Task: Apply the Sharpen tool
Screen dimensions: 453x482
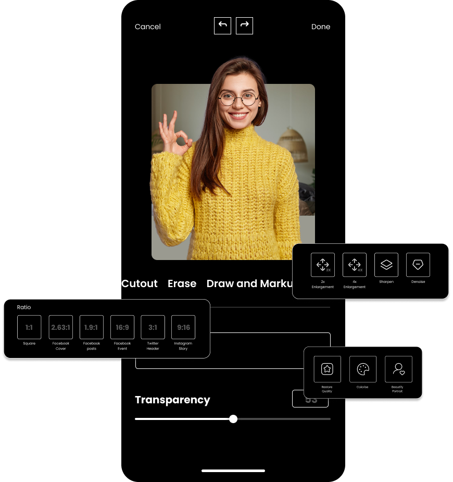Action: (x=386, y=265)
